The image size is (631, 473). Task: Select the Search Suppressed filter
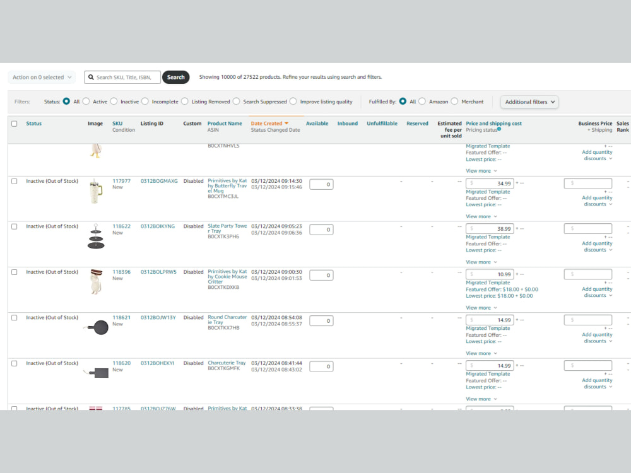[x=237, y=102]
